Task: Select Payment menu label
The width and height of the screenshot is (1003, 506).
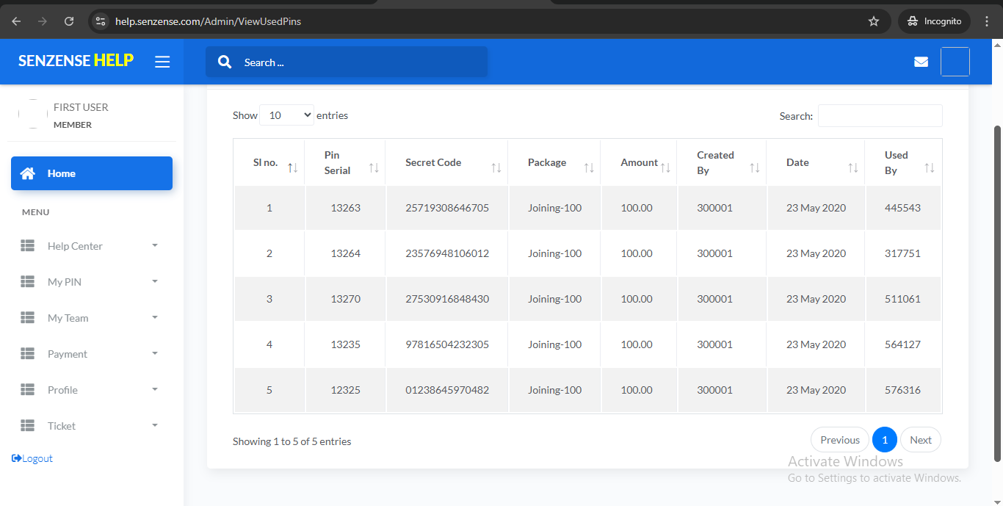Action: 68,354
